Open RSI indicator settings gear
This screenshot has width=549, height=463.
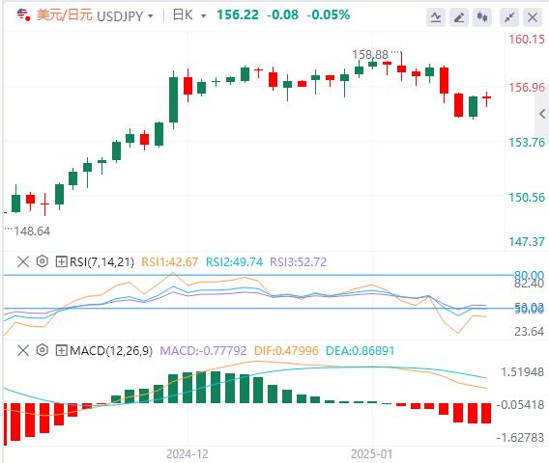(42, 261)
